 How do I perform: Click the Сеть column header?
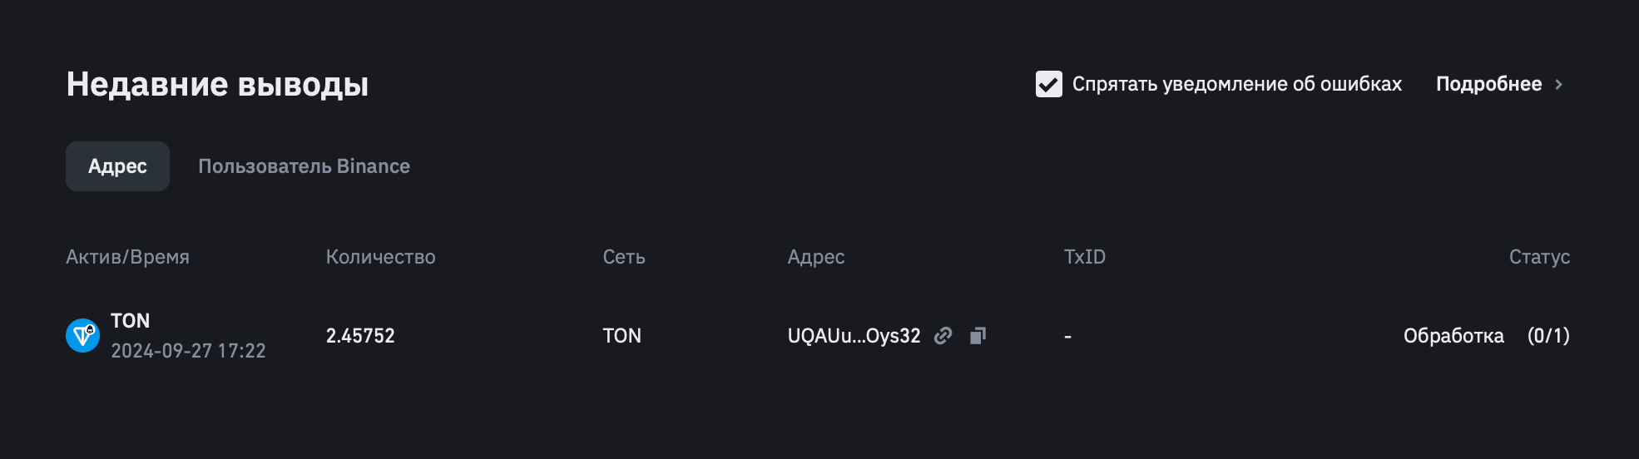tap(624, 257)
